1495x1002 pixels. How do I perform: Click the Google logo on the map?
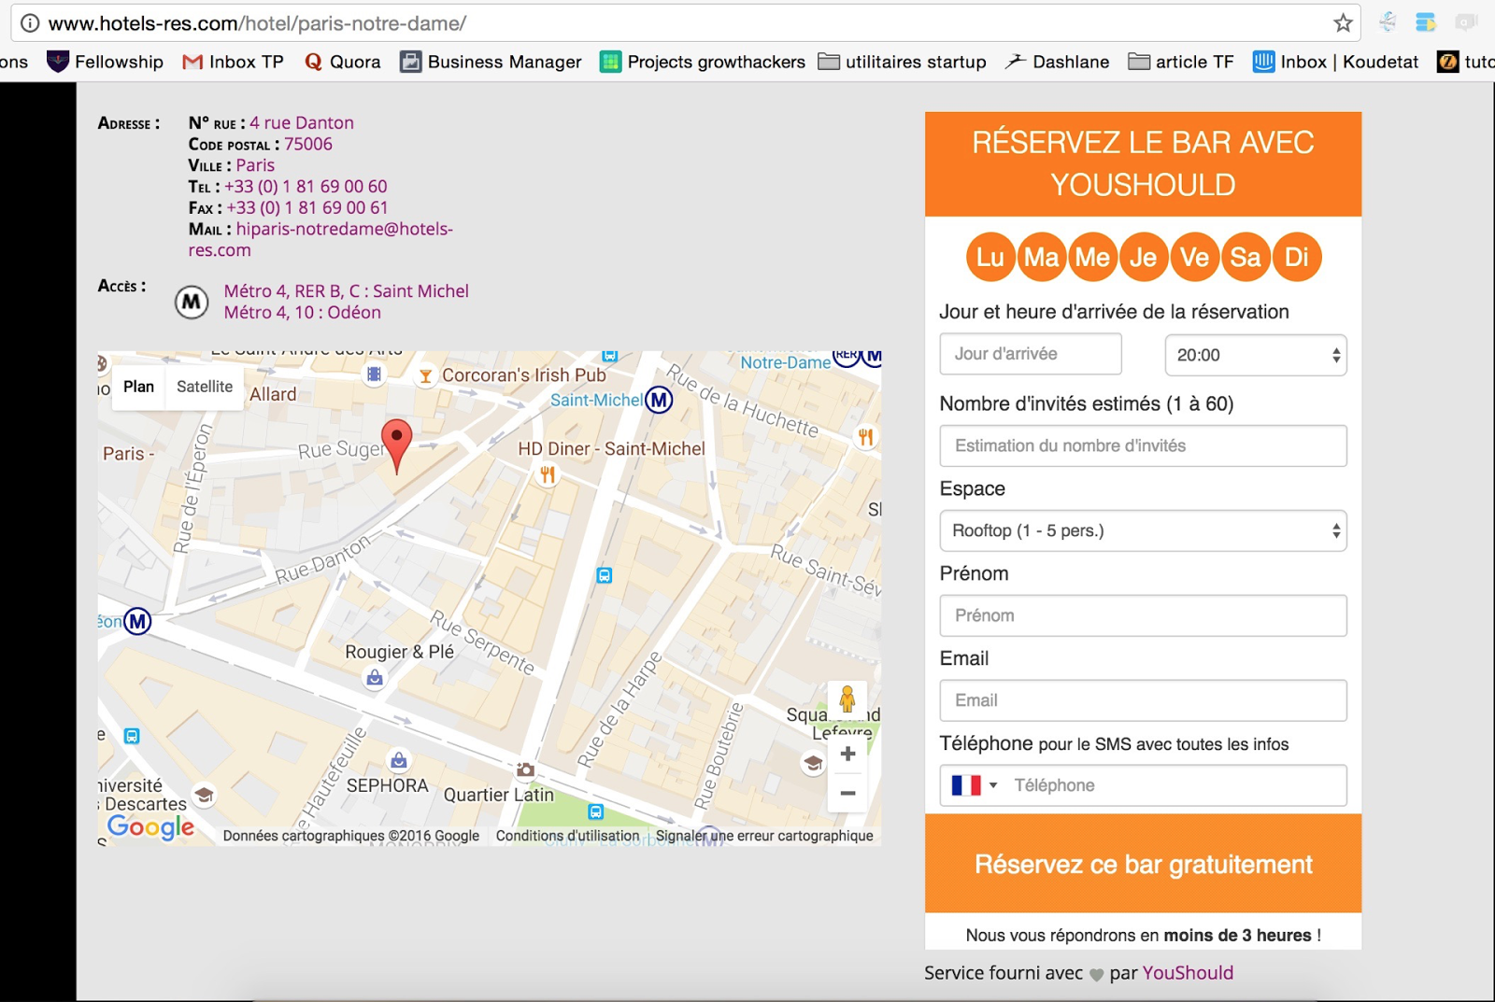coord(150,826)
